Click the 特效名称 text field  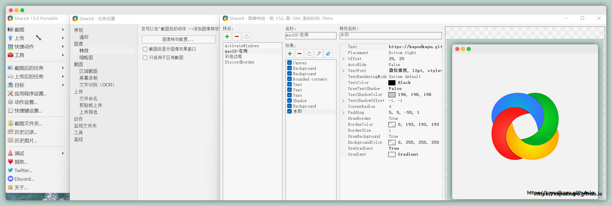point(390,35)
